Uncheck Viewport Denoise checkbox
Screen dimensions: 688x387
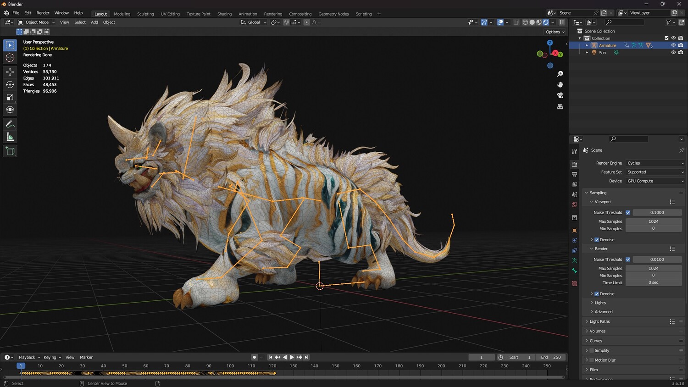(597, 240)
